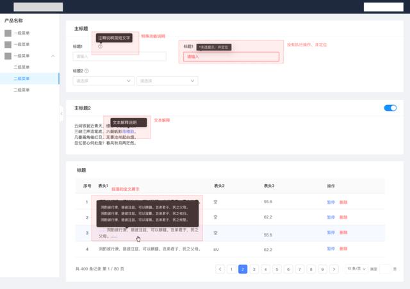Collapse the sidebar using the edge handle arrow
The width and height of the screenshot is (410, 289).
tap(61, 113)
